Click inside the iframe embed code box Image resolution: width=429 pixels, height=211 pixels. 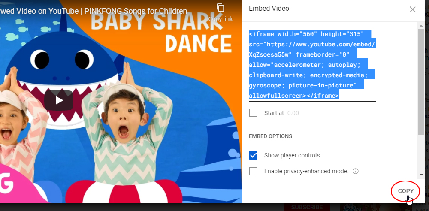point(312,65)
